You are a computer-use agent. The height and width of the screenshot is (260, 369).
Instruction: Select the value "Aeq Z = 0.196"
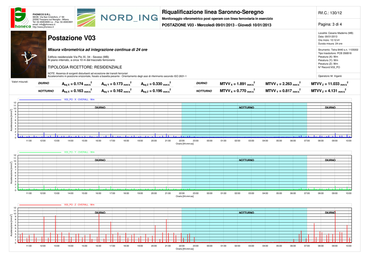pyautogui.click(x=156, y=91)
